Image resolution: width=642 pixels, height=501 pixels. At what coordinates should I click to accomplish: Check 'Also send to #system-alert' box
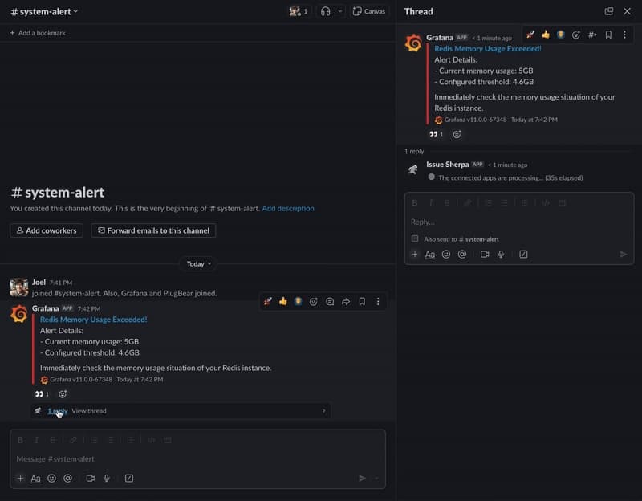click(x=415, y=238)
